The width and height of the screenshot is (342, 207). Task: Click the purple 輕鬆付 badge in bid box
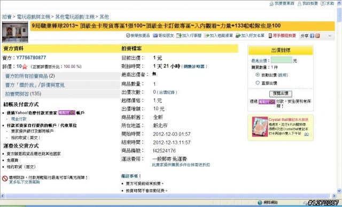[267, 102]
